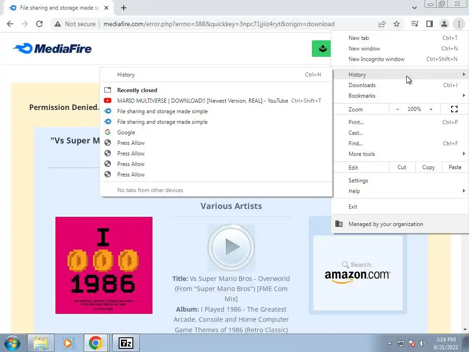This screenshot has height=352, width=469.
Task: Select Print... in the menu
Action: 400,122
